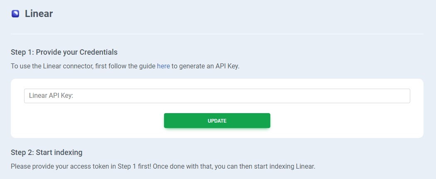Click the Linear page title

39,14
